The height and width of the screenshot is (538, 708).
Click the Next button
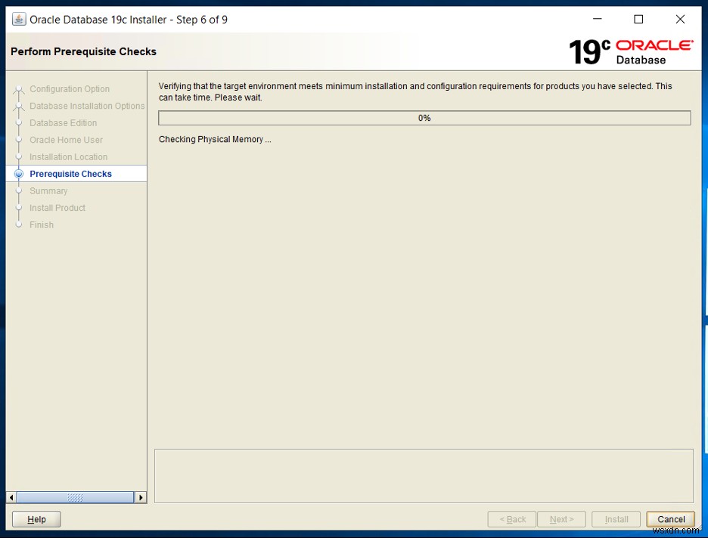[x=561, y=519]
